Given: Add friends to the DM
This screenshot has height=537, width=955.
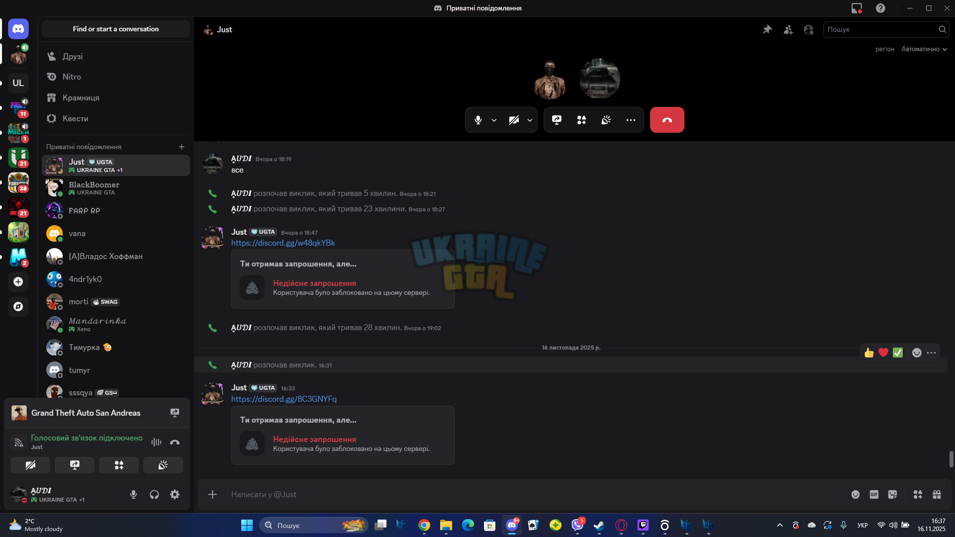Looking at the screenshot, I should 788,30.
